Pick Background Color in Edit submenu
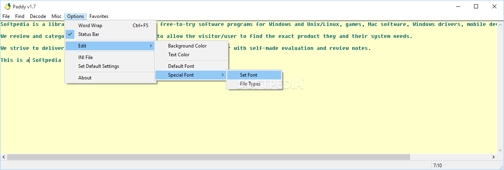Screen dimensions: 504x170 (x=191, y=46)
